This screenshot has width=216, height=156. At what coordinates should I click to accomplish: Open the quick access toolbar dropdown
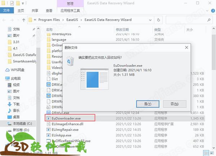point(23,3)
